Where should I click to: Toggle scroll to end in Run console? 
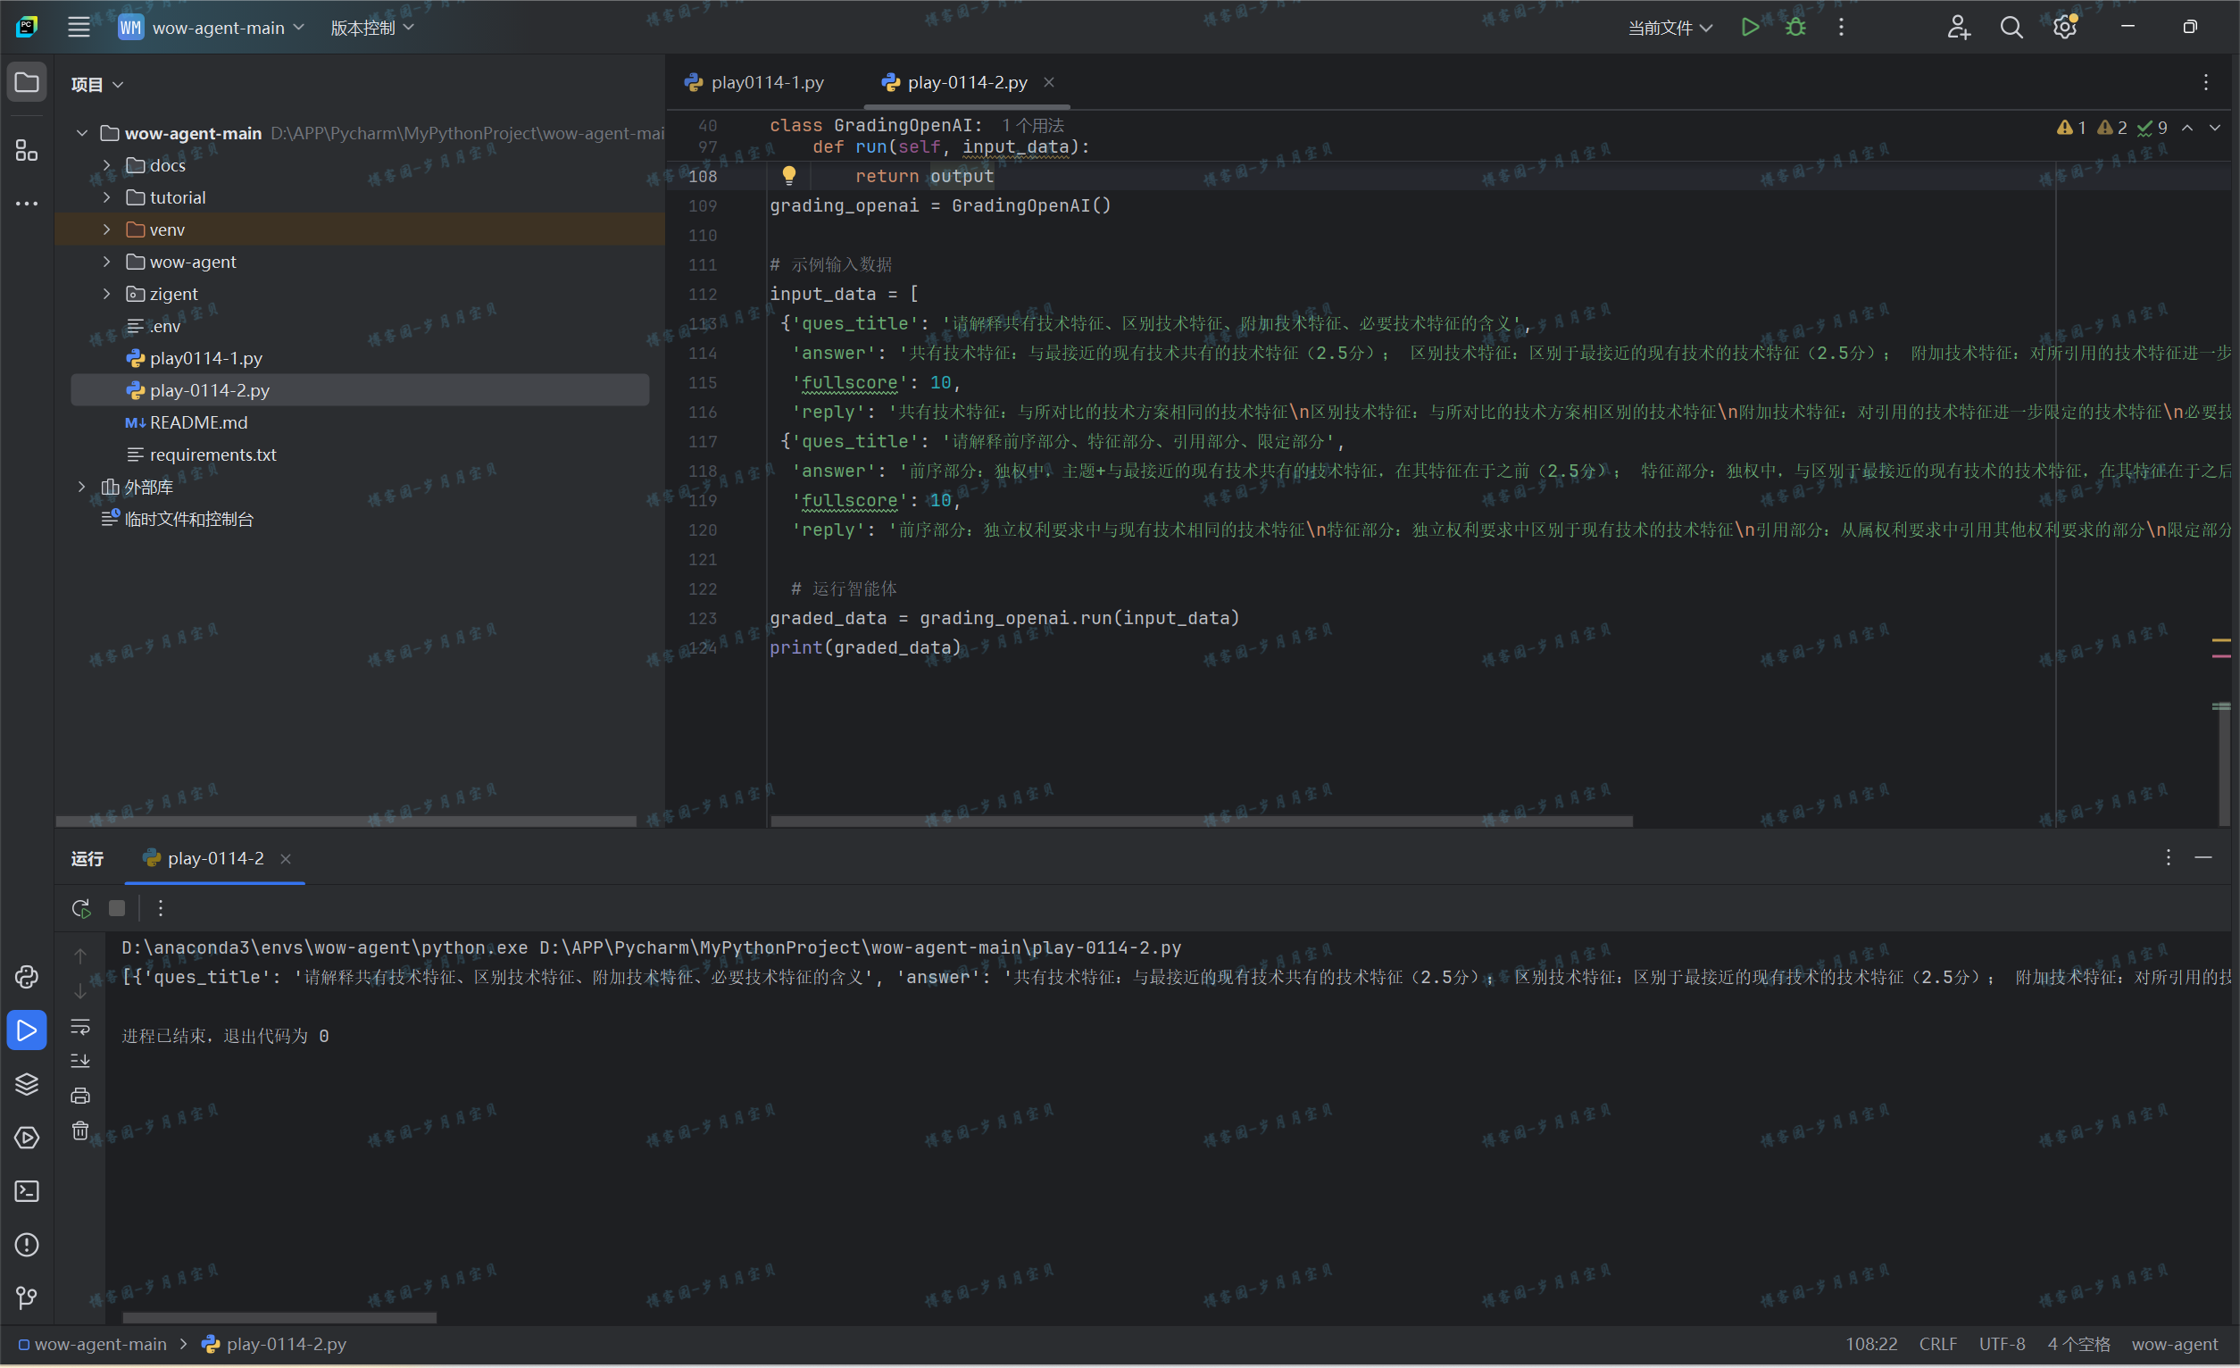click(81, 1061)
